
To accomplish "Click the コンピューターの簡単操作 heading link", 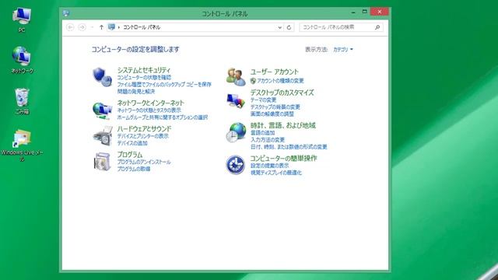I will point(283,158).
